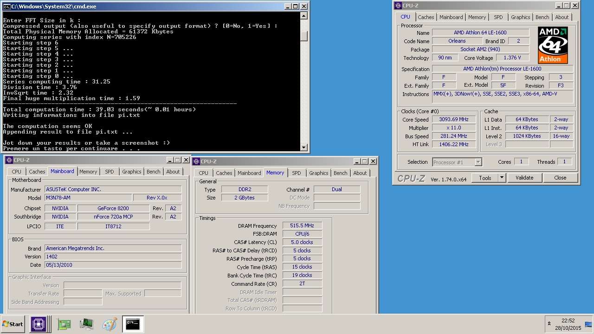Switch to About tab in the CPU window
Image resolution: width=594 pixels, height=334 pixels.
coord(562,17)
